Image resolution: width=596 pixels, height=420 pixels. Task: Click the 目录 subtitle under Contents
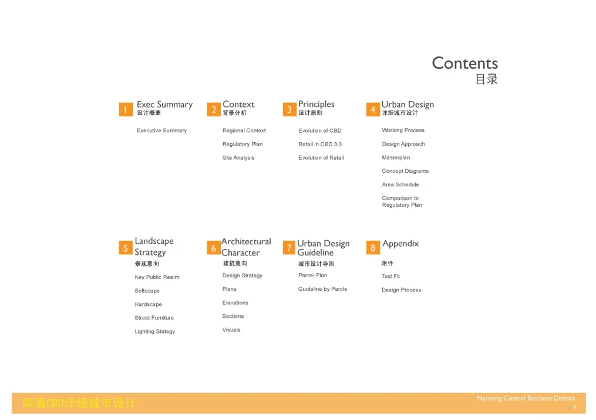pyautogui.click(x=487, y=79)
